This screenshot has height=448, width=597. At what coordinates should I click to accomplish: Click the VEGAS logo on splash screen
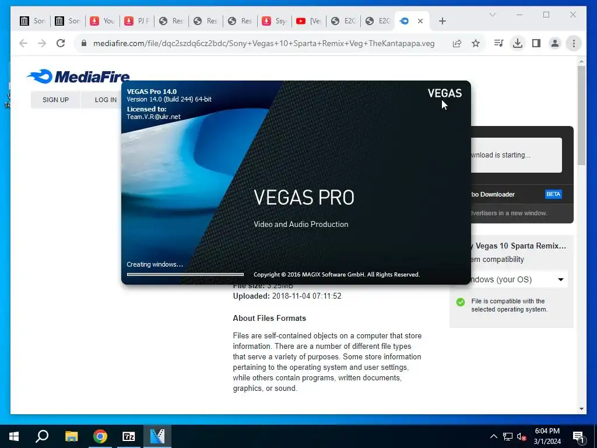tap(444, 93)
